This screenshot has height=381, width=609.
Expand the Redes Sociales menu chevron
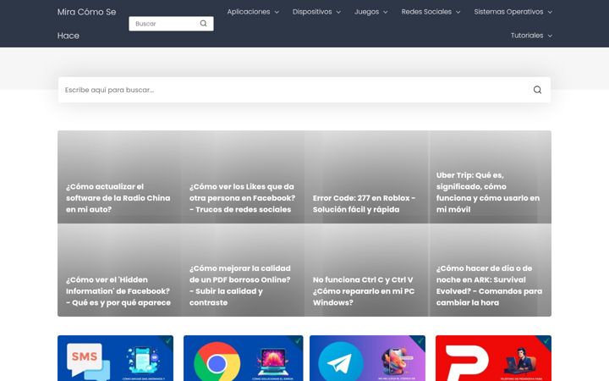point(458,12)
